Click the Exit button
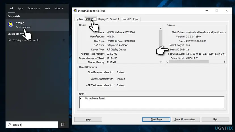 (215, 120)
